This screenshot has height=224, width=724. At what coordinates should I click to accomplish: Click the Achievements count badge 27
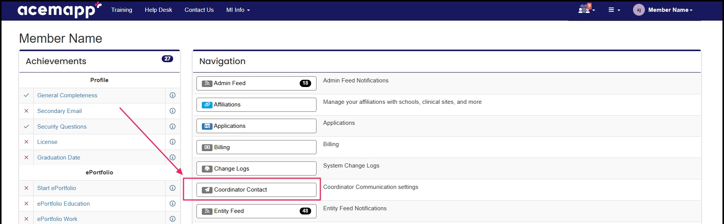[x=167, y=59]
